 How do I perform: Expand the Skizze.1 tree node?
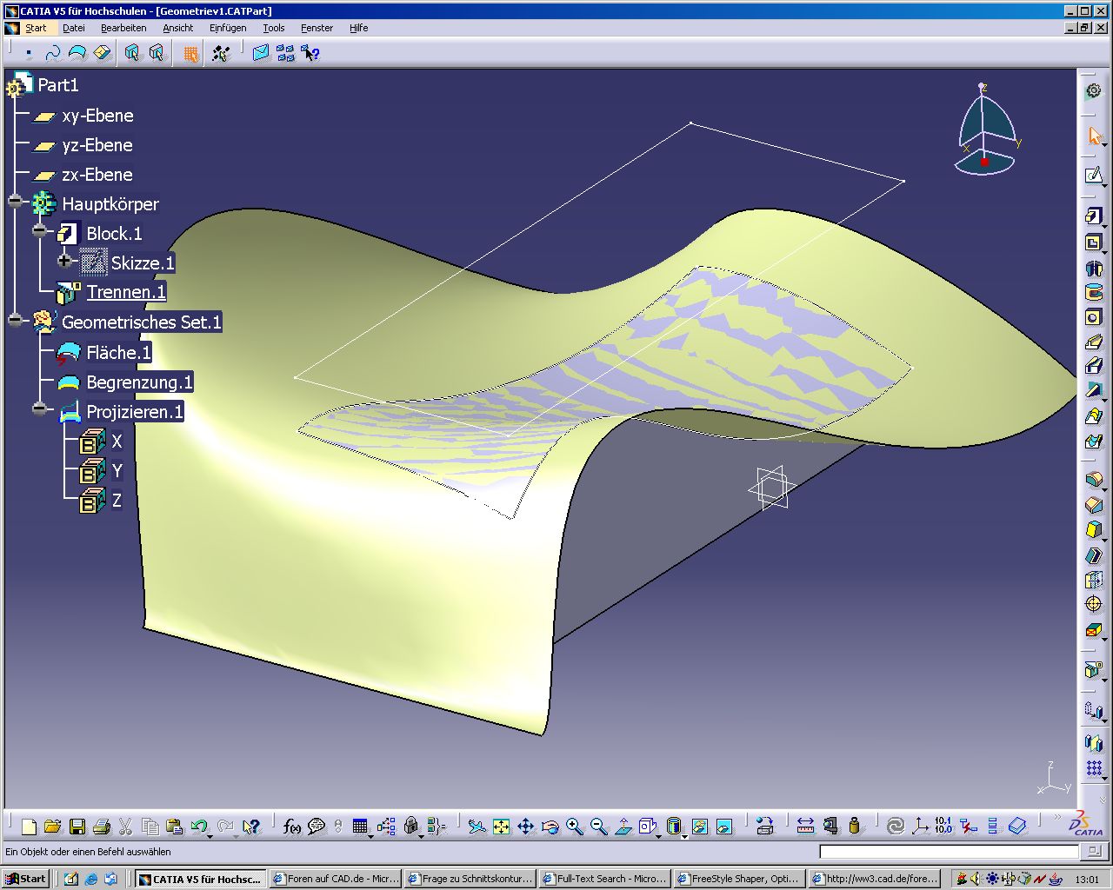[64, 260]
